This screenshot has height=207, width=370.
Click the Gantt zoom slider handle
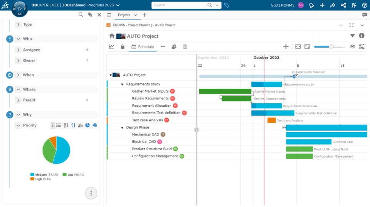click(x=331, y=46)
